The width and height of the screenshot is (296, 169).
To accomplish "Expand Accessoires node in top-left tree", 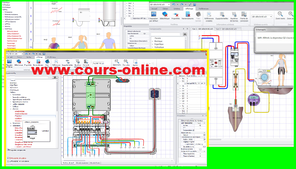I will pyautogui.click(x=3, y=12).
